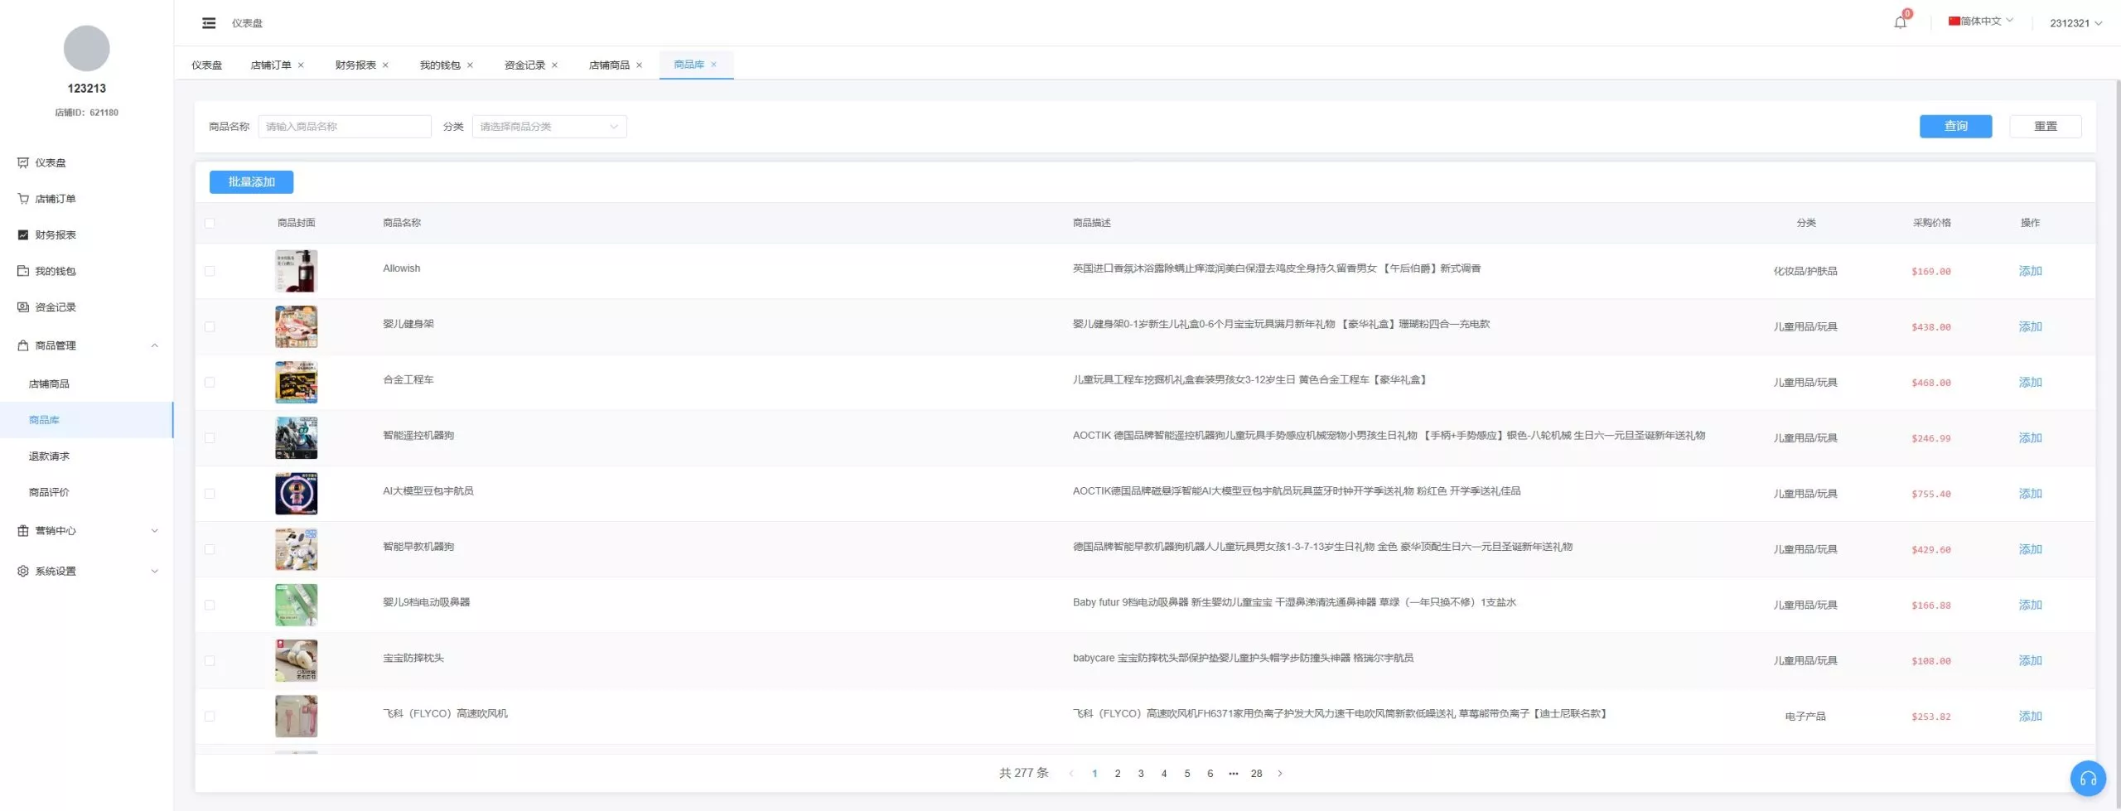Screen dimensions: 2121x811
Task: Go to next page arrow in pagination
Action: [1280, 773]
